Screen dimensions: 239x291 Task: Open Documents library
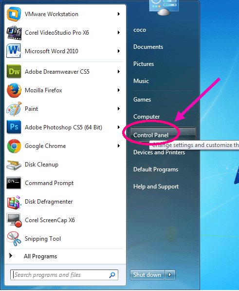(148, 47)
